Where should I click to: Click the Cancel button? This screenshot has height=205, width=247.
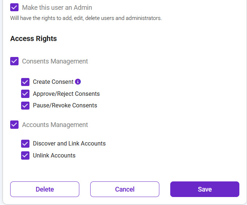[125, 189]
